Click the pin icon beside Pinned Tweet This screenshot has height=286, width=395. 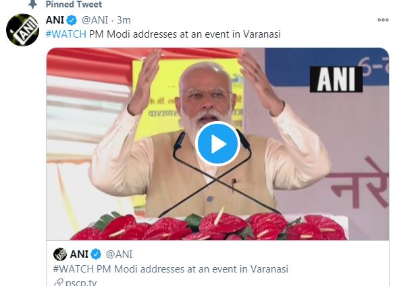(x=33, y=4)
